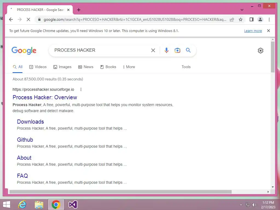280x210 pixels.
Task: Click the horizontal scrollbar thumb
Action: tap(121, 192)
